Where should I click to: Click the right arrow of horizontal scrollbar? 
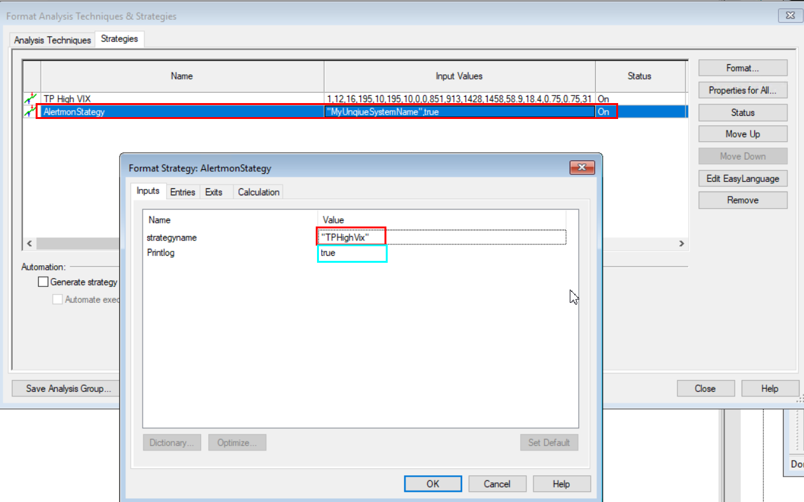pos(681,244)
